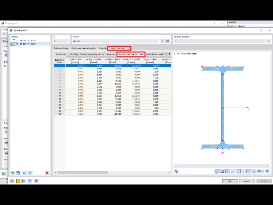The width and height of the screenshot is (273, 205).
Task: Toggle the dimensions display icon
Action: [x=222, y=171]
